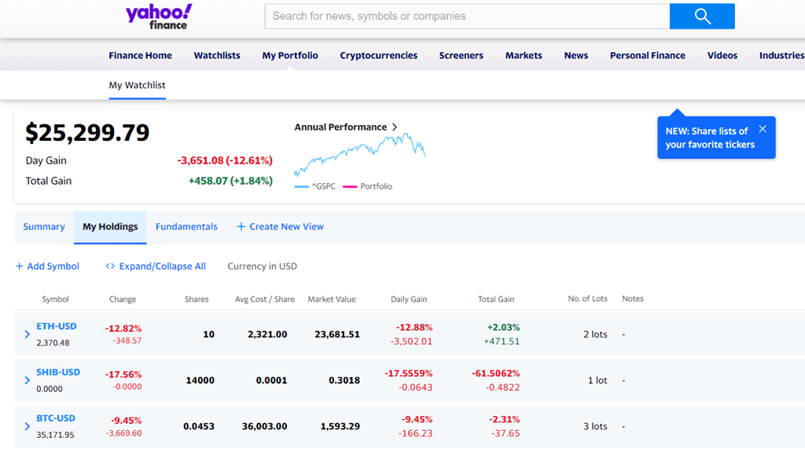Open Videos navigation item

point(722,56)
